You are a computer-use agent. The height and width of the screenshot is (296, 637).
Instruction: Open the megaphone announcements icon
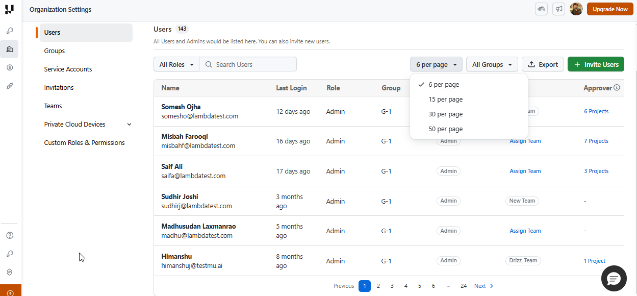[558, 9]
